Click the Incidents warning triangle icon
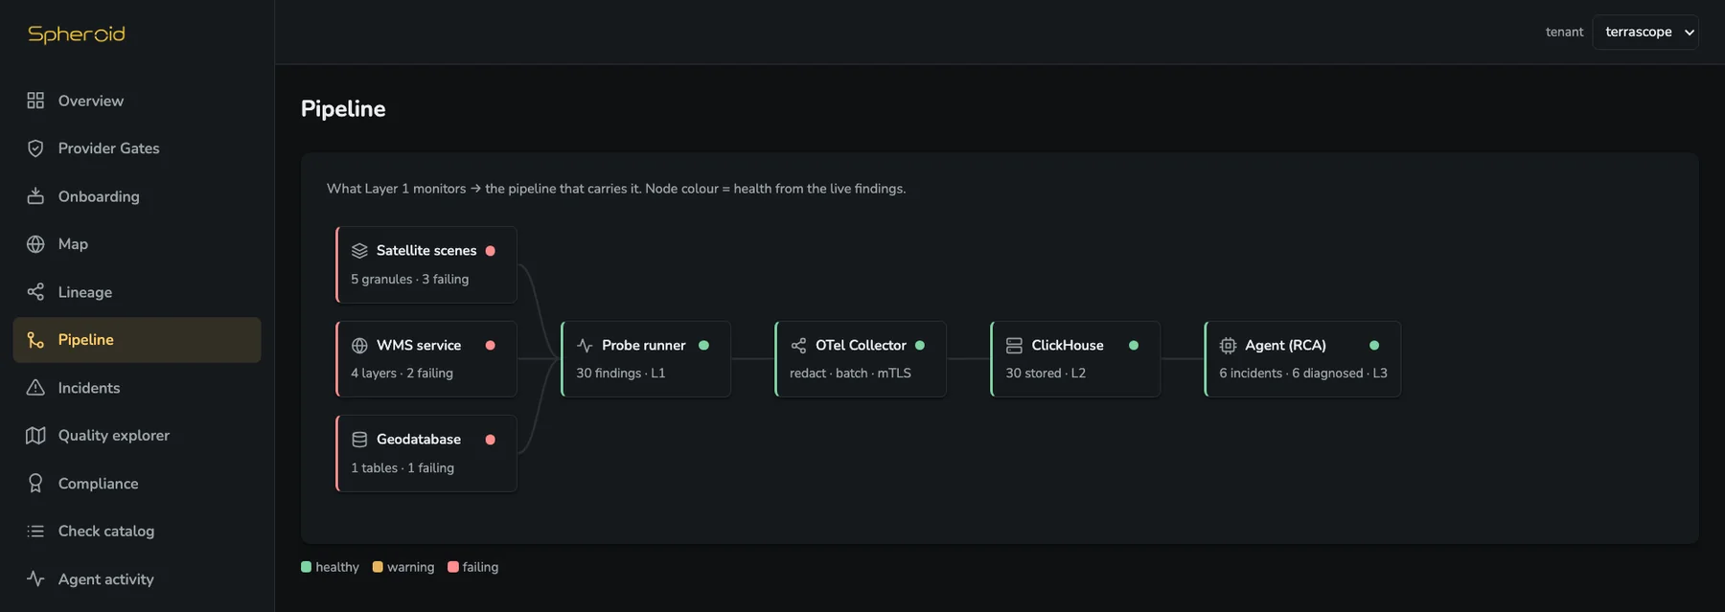Screen dimensions: 1725x612 coord(35,388)
